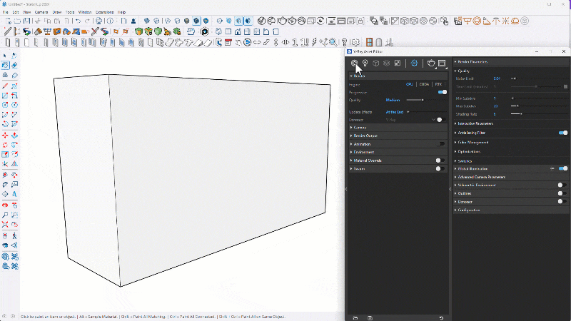Viewport: 571px width, 321px height.
Task: Add a V-Ray Sphere Light icon
Action: tap(477, 21)
